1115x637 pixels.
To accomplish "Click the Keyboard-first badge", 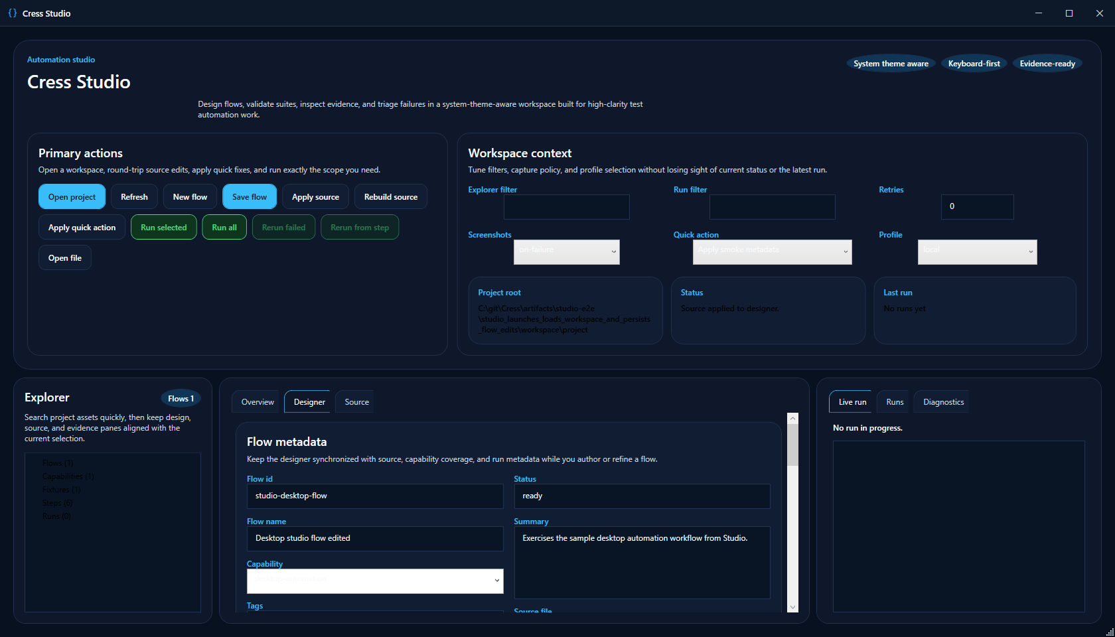I will [974, 64].
